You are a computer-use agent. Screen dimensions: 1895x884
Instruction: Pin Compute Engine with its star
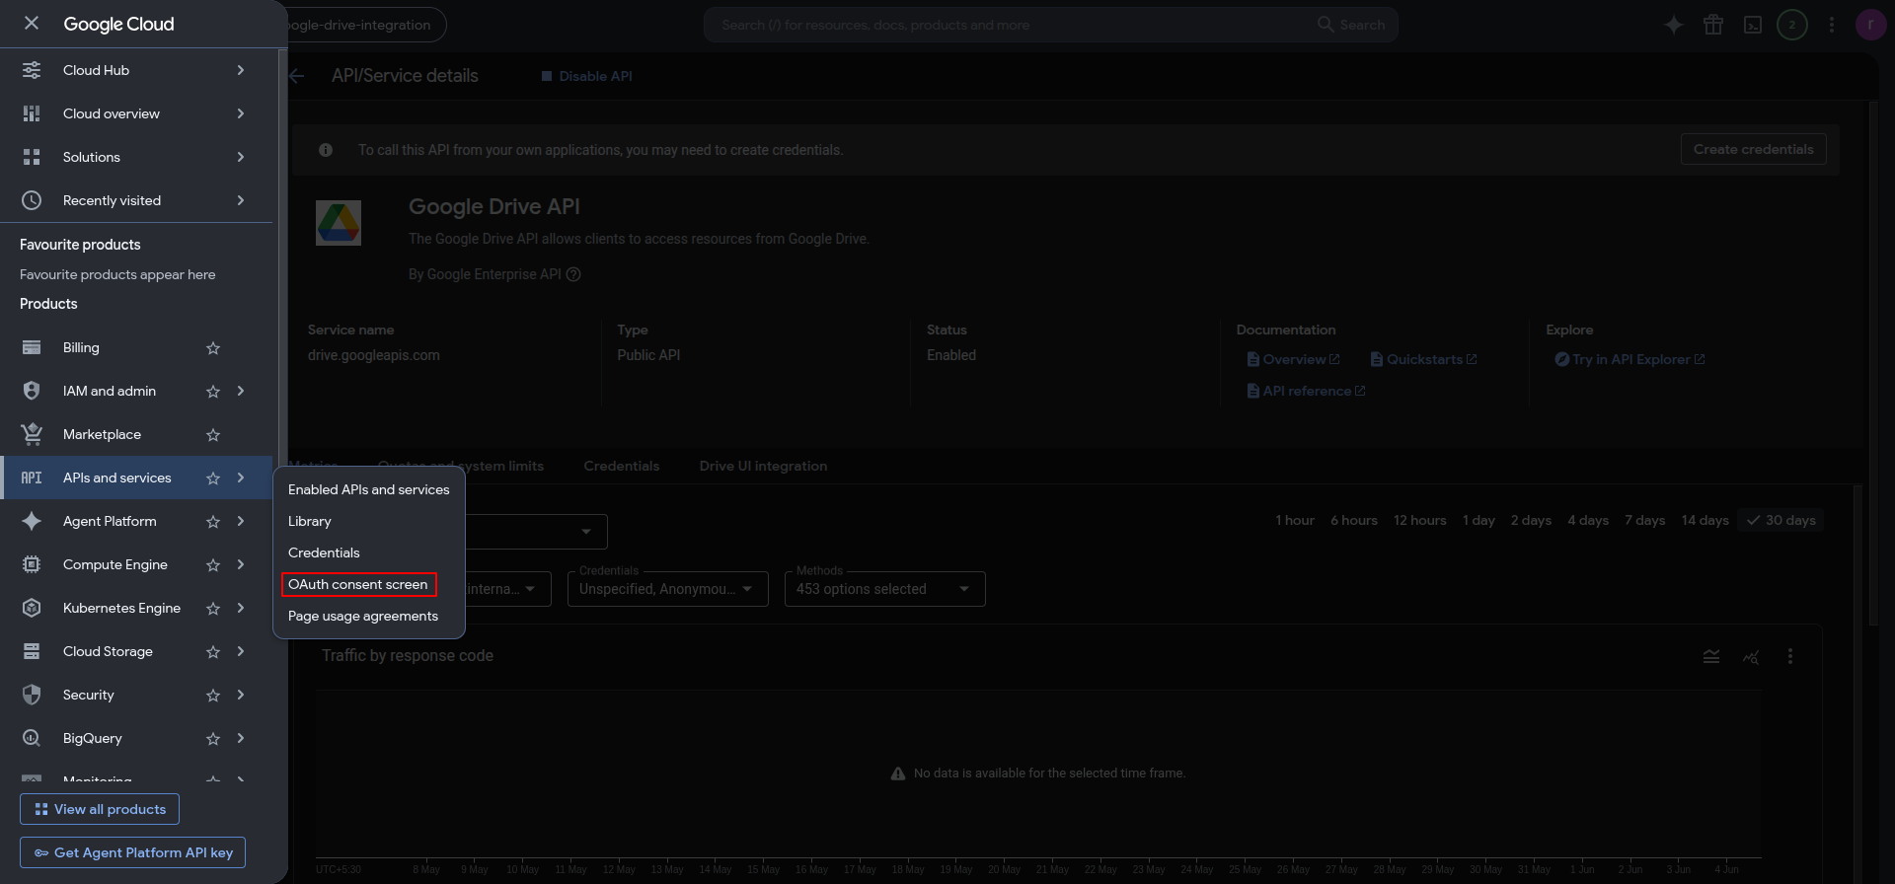click(x=213, y=565)
